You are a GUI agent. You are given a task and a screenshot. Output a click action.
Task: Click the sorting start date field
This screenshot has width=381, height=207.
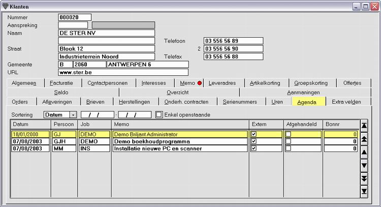98,114
